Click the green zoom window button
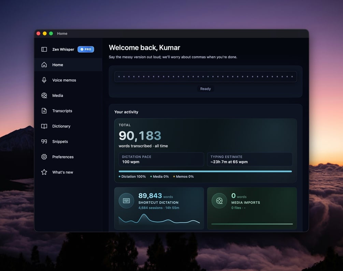Image resolution: width=343 pixels, height=271 pixels. [51, 33]
